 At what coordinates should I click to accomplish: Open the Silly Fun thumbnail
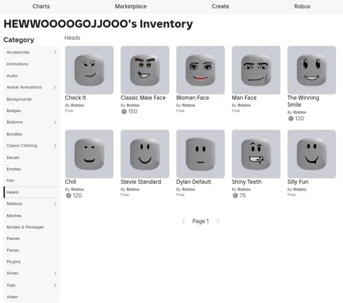311,154
